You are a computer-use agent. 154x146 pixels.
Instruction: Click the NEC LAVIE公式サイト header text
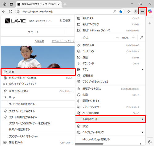41,21
